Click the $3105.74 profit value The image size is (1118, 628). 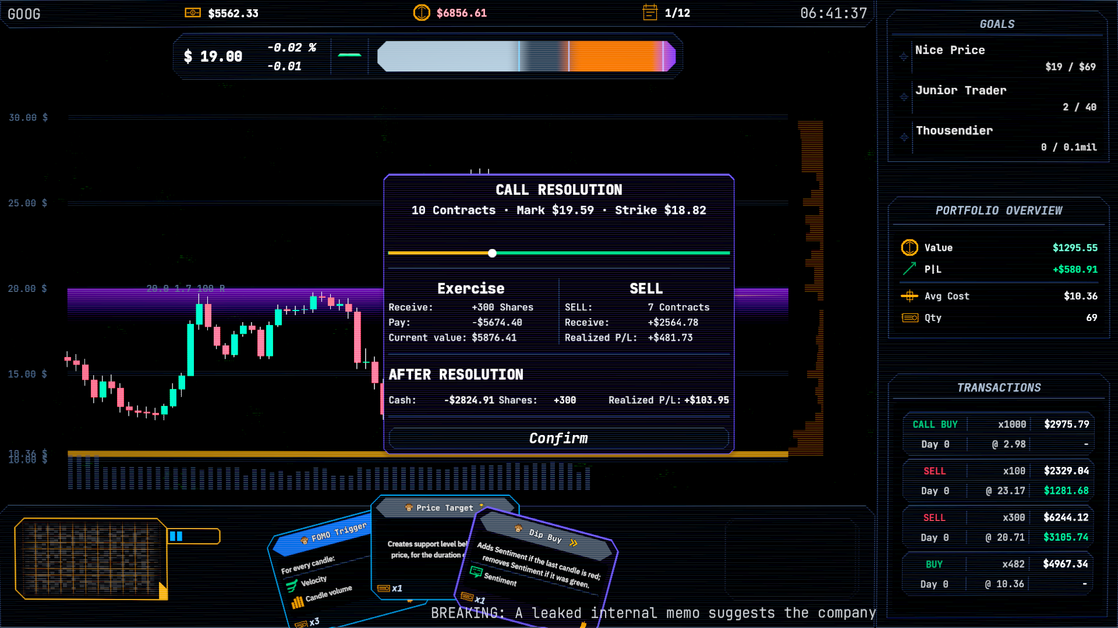coord(1066,537)
